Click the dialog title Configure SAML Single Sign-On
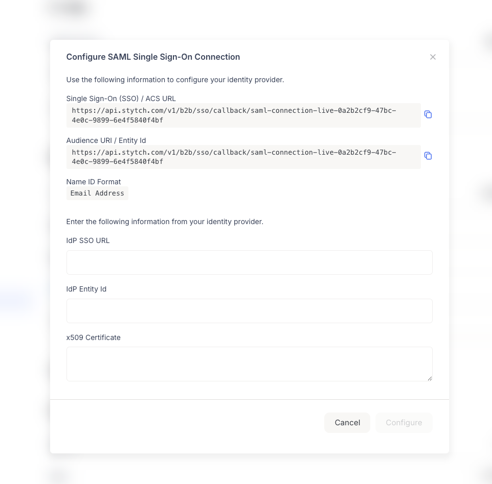This screenshot has width=492, height=484. coord(153,57)
